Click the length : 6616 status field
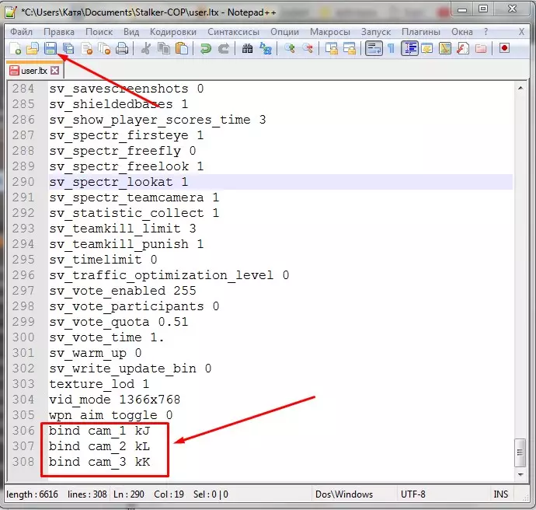536x510 pixels. (32, 494)
